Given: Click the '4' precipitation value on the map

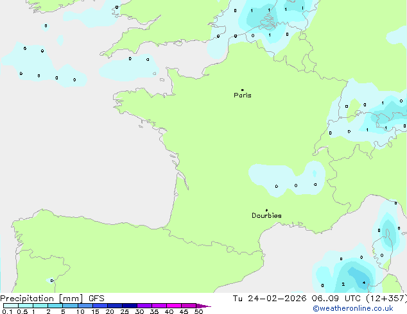Looking at the screenshot, I should pyautogui.click(x=364, y=283).
